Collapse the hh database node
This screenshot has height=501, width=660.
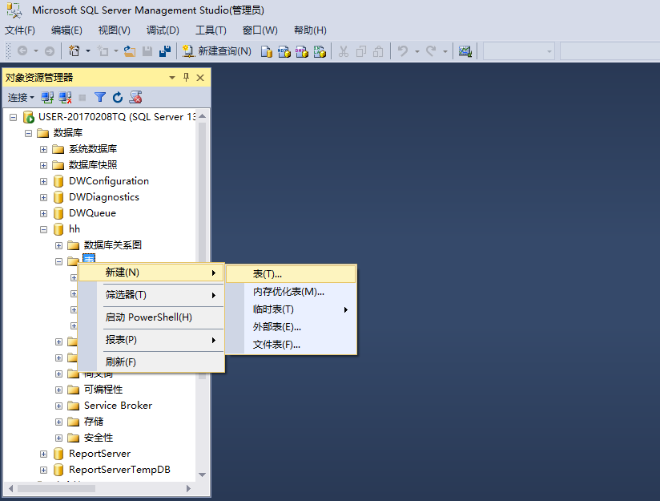coord(43,229)
